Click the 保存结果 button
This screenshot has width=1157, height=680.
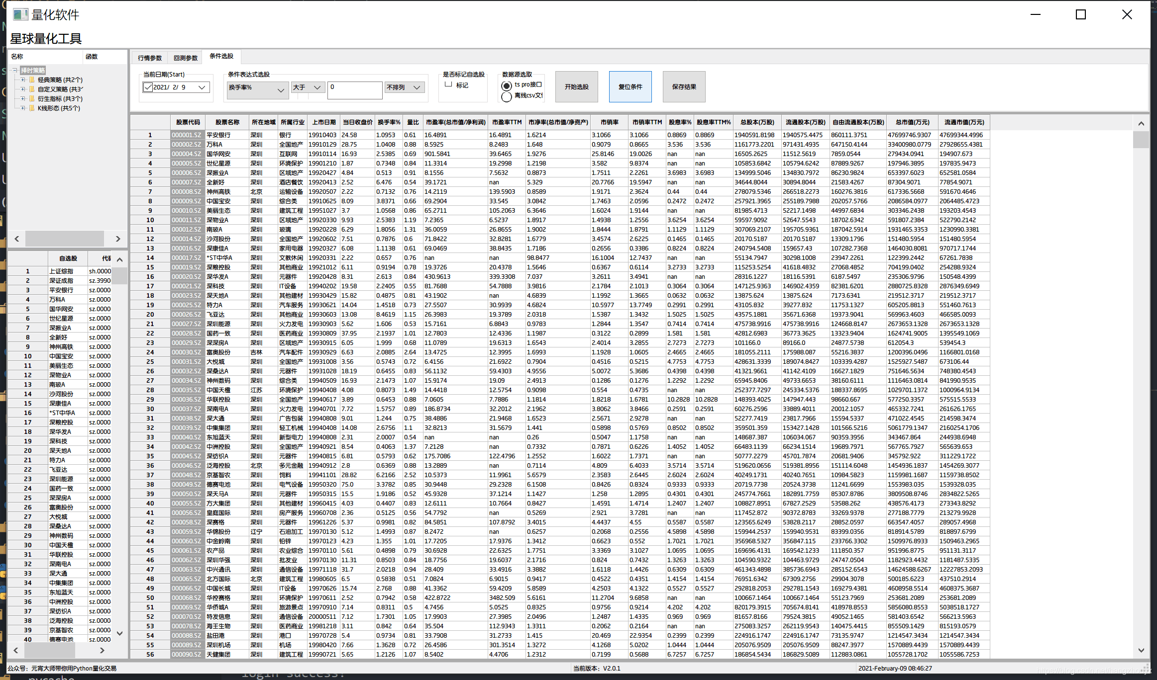point(684,87)
